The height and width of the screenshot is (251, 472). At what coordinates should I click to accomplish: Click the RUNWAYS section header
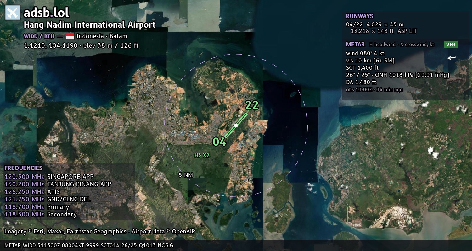coord(359,16)
